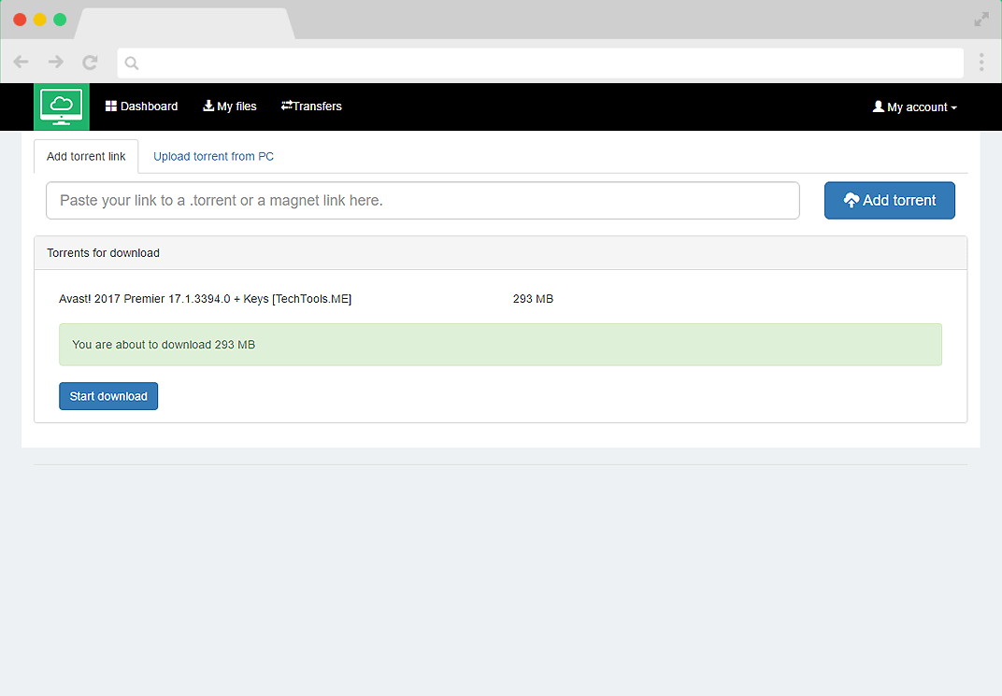Image resolution: width=1002 pixels, height=696 pixels.
Task: Click the user silhouette icon beside My account
Action: (x=879, y=107)
